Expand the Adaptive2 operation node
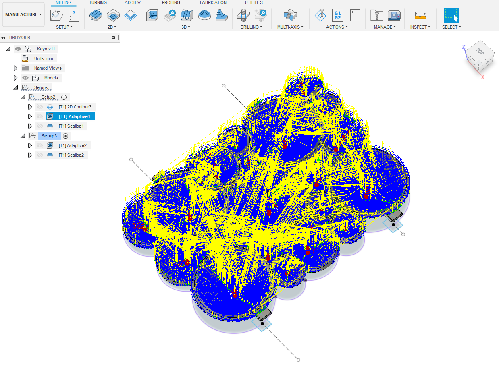This screenshot has height=383, width=499. 30,145
